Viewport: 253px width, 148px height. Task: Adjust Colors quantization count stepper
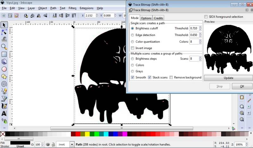[200, 42]
